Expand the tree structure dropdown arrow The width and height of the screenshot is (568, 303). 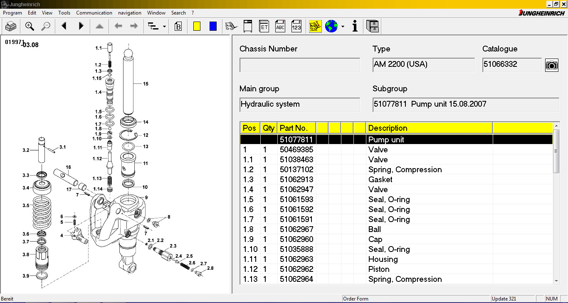(x=165, y=27)
